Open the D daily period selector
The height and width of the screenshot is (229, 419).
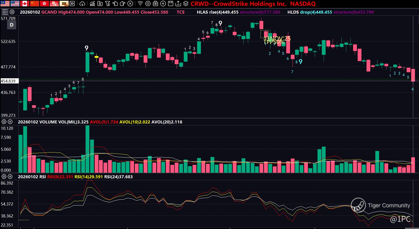[x=12, y=25]
